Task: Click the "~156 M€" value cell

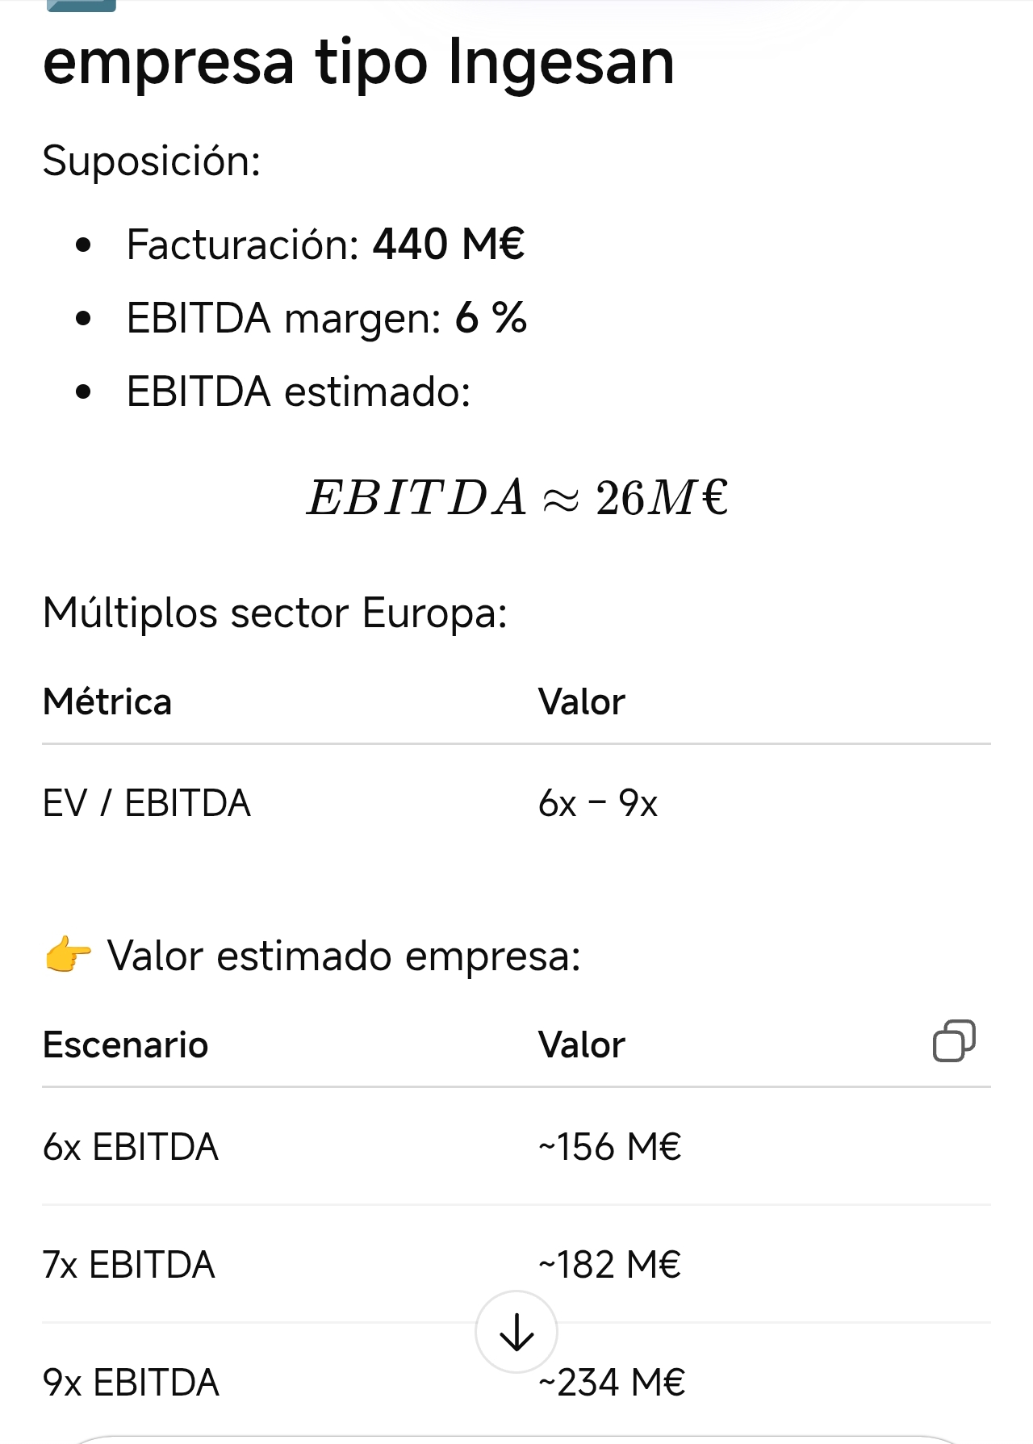Action: [x=610, y=1147]
